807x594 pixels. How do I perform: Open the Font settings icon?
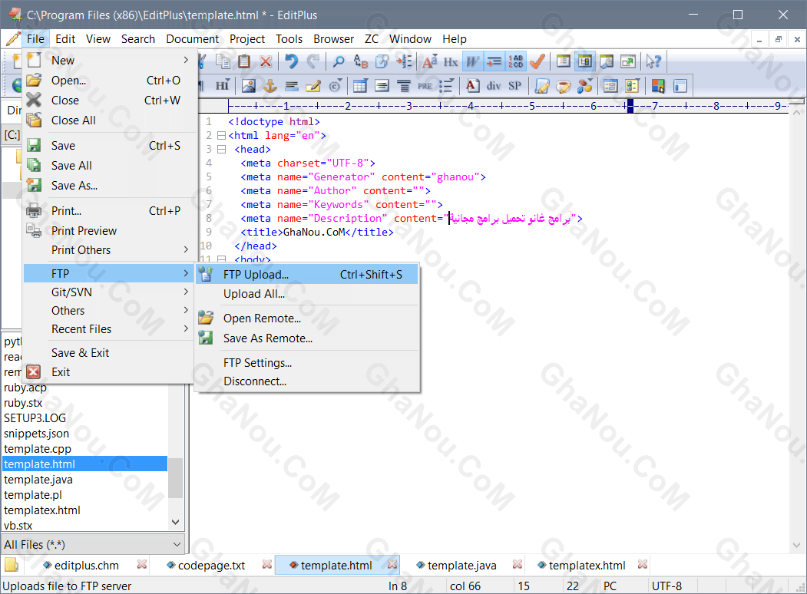[430, 61]
